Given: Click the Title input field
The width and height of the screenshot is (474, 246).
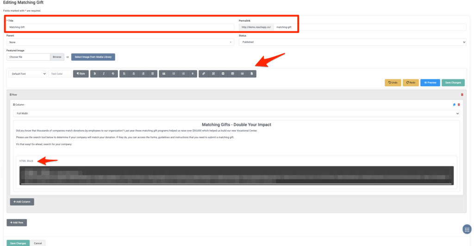Looking at the screenshot, I should tap(120, 27).
